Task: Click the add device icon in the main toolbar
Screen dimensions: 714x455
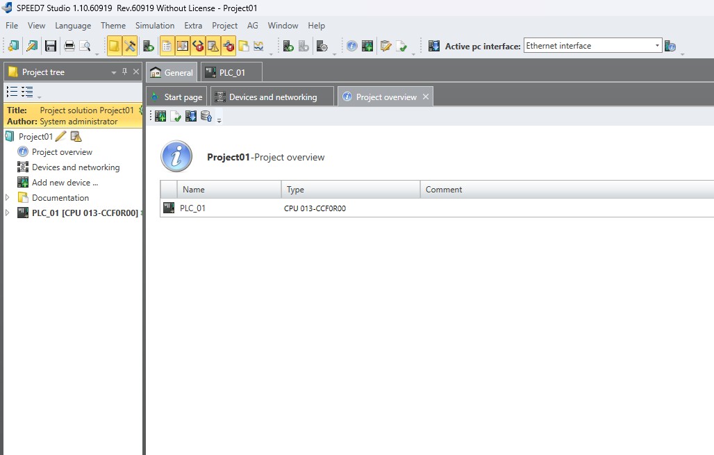Action: pyautogui.click(x=367, y=46)
